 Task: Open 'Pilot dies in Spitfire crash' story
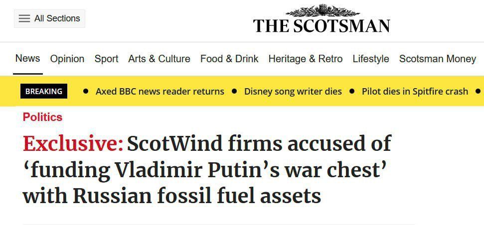[x=415, y=91]
